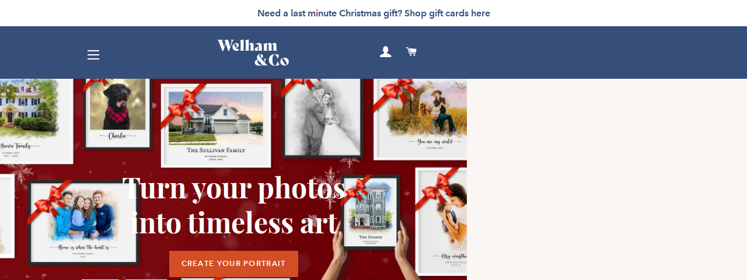Screen dimensions: 747x280
Task: Click the 'Turn your photos into timeless art' heading
Action: pos(233,205)
